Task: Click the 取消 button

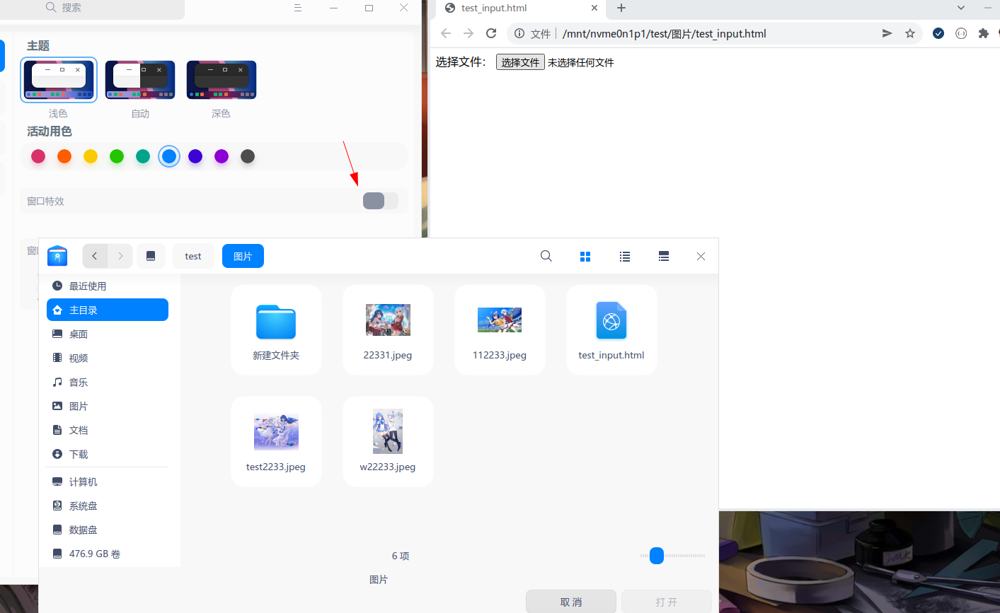Action: point(571,602)
